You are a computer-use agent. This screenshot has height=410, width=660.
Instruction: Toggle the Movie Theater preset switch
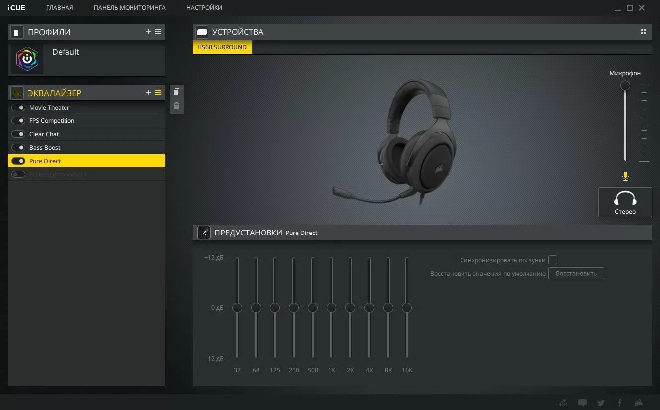pos(18,108)
